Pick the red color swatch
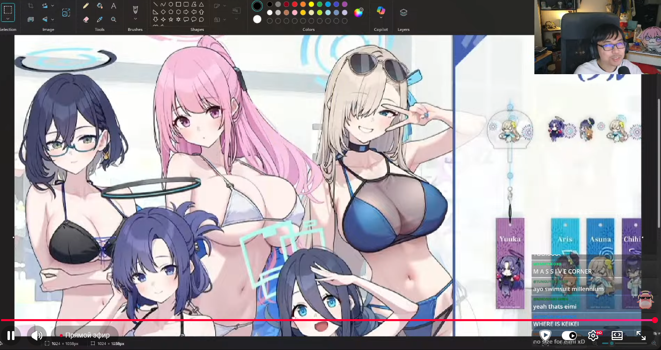This screenshot has height=350, width=661. [295, 4]
